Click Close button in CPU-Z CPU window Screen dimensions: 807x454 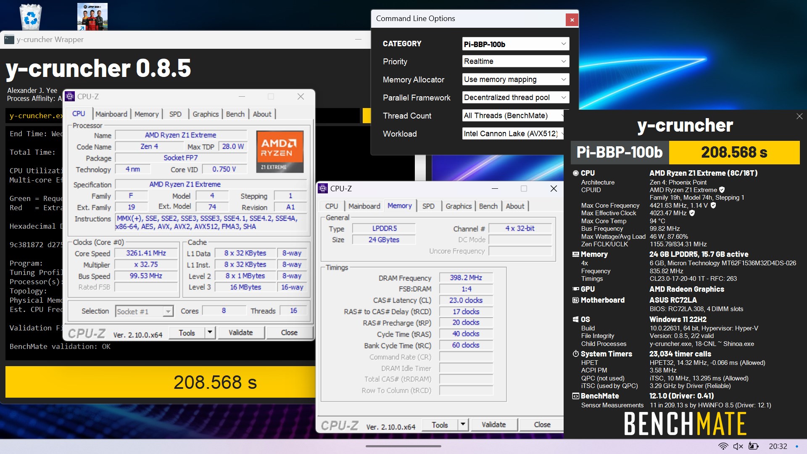tap(289, 333)
